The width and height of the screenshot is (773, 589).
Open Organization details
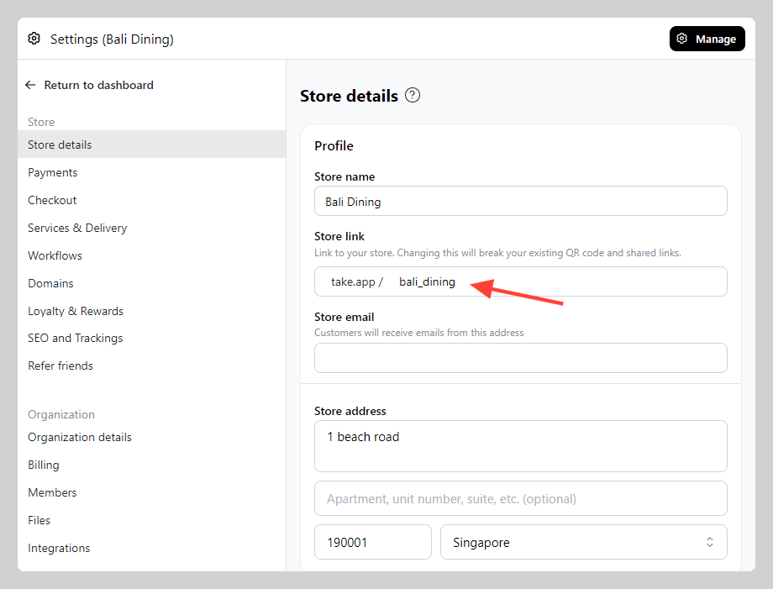[152, 437]
